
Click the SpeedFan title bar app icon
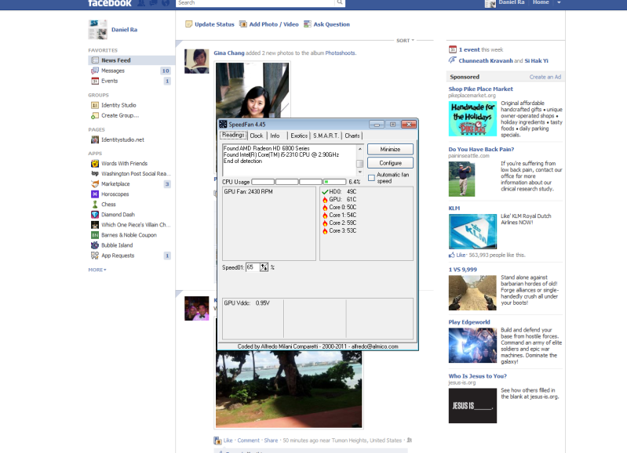click(223, 125)
